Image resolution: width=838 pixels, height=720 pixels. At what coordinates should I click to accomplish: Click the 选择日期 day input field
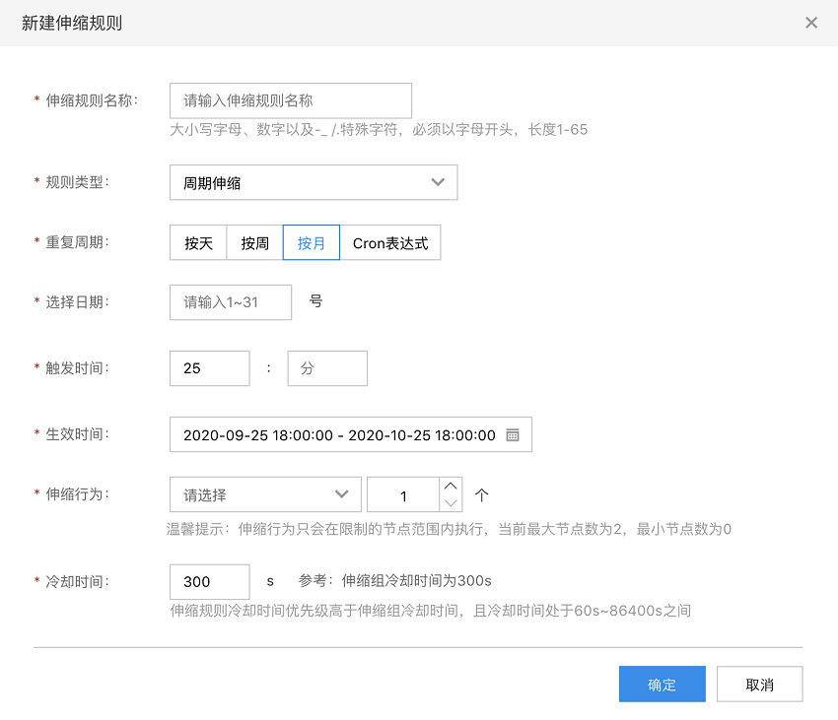click(x=231, y=302)
